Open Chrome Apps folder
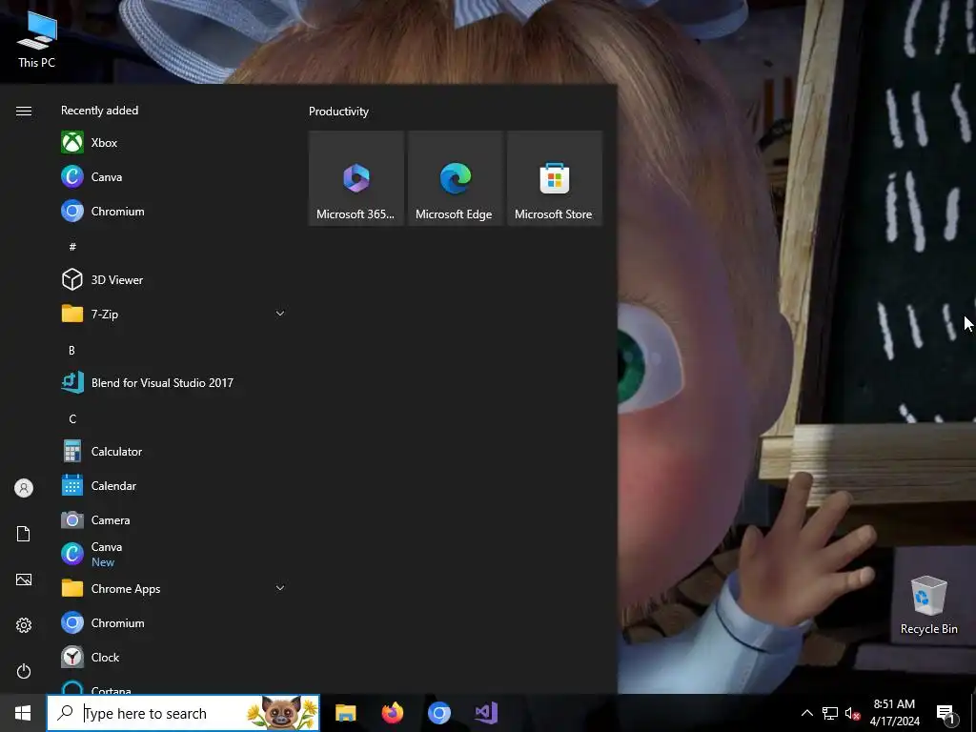 [x=173, y=588]
